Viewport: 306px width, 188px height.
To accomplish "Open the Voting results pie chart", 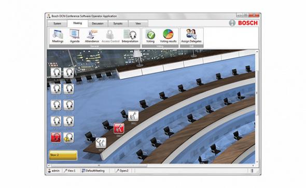I will [168, 36].
